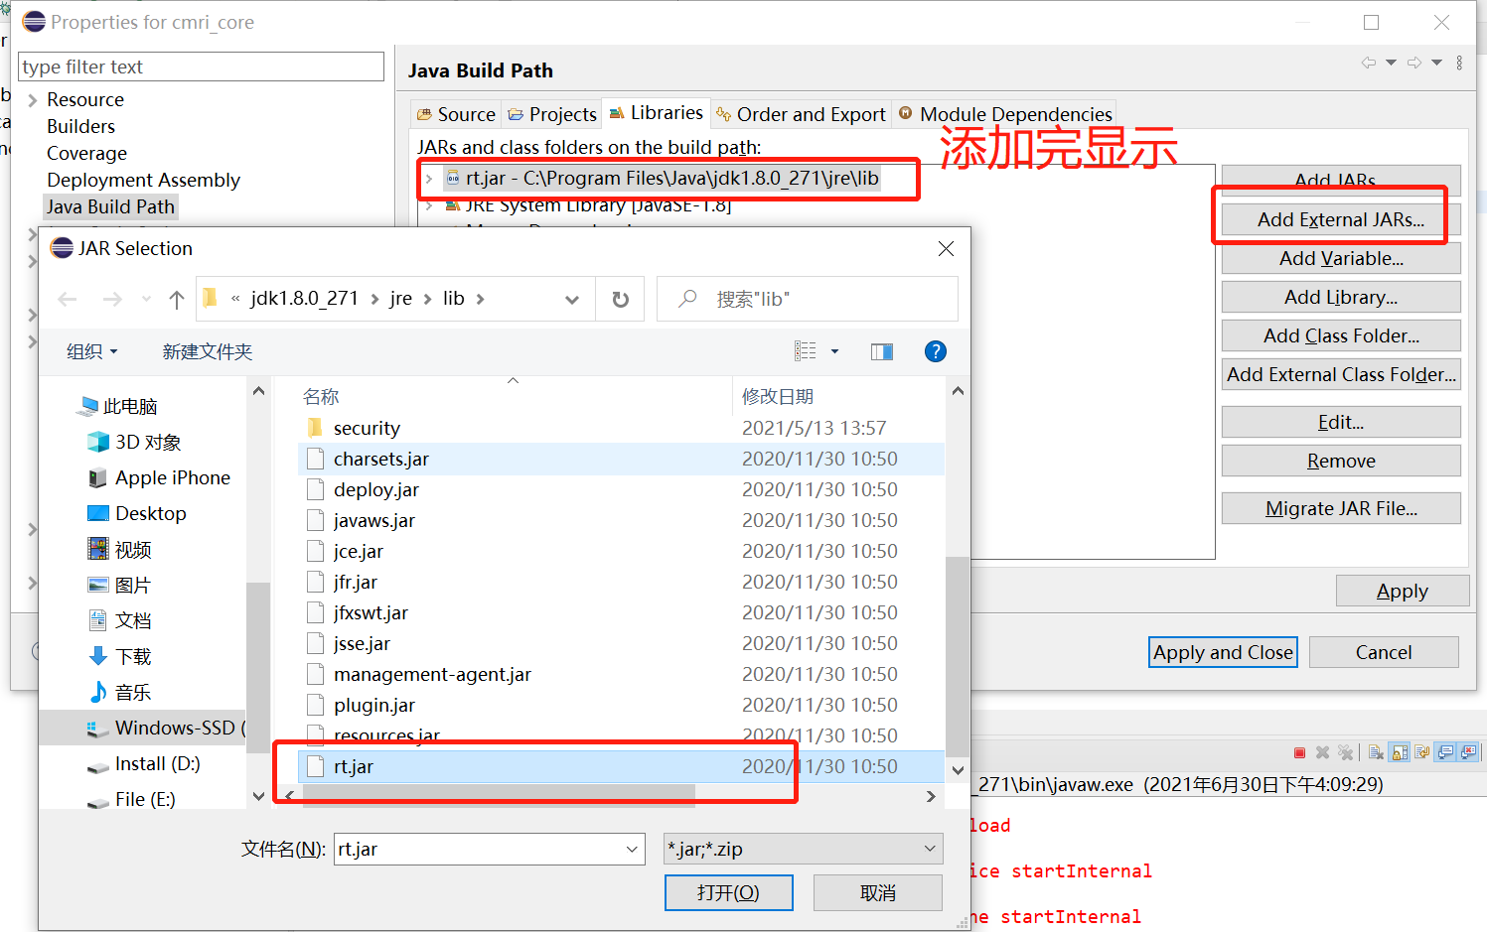Toggle the preview pane in file dialog

[x=881, y=350]
